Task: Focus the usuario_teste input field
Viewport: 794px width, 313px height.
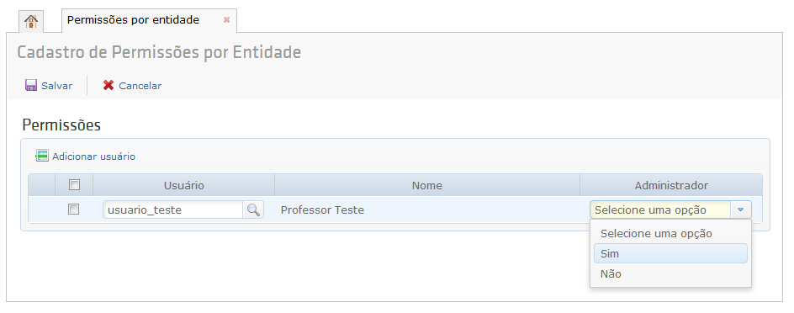Action: click(x=172, y=210)
